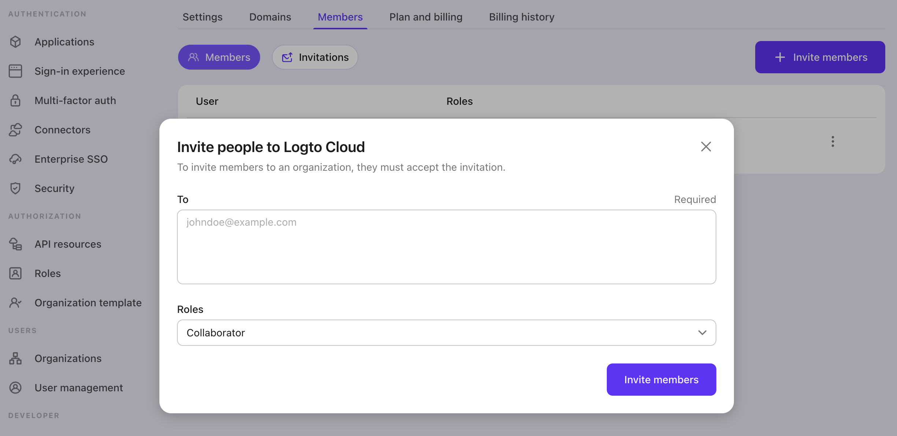897x436 pixels.
Task: Click the USERS section heading
Action: tap(22, 330)
